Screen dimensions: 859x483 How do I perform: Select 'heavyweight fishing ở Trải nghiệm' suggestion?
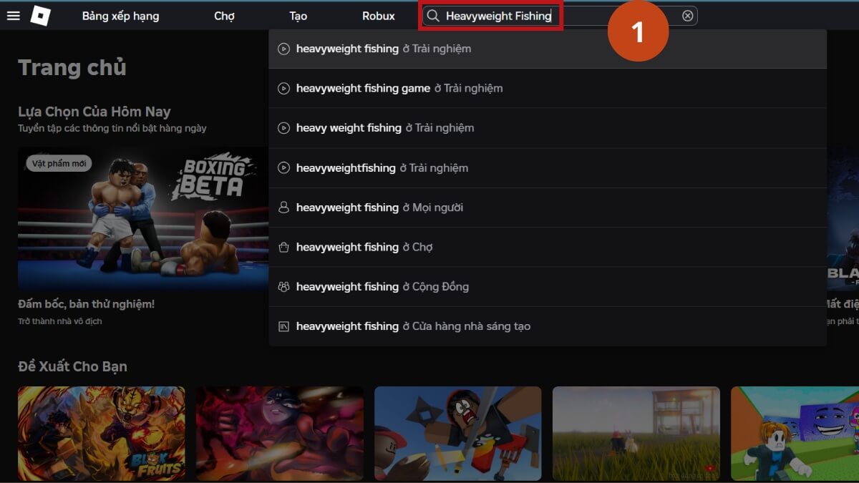click(x=384, y=49)
